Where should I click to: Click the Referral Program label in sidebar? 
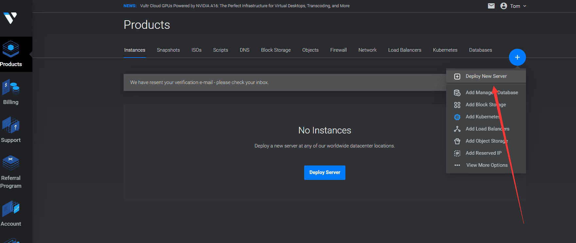click(x=11, y=182)
